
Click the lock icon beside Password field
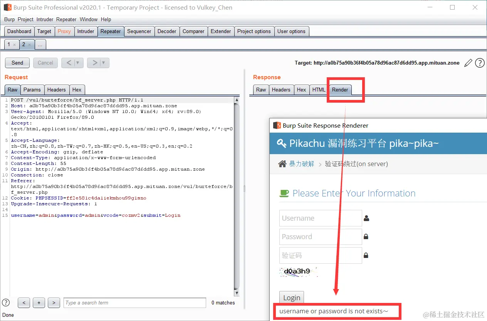(x=366, y=237)
